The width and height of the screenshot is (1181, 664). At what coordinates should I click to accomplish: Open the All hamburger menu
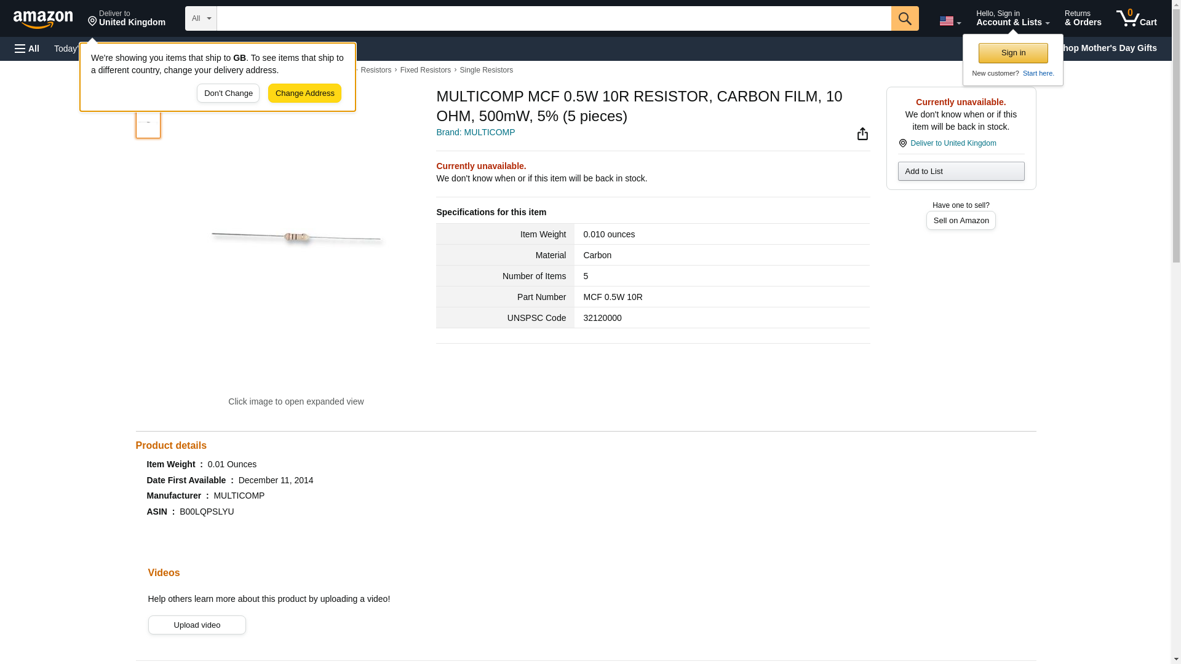click(27, 49)
